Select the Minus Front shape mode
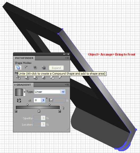The width and height of the screenshot is (140, 153). pyautogui.click(x=26, y=67)
